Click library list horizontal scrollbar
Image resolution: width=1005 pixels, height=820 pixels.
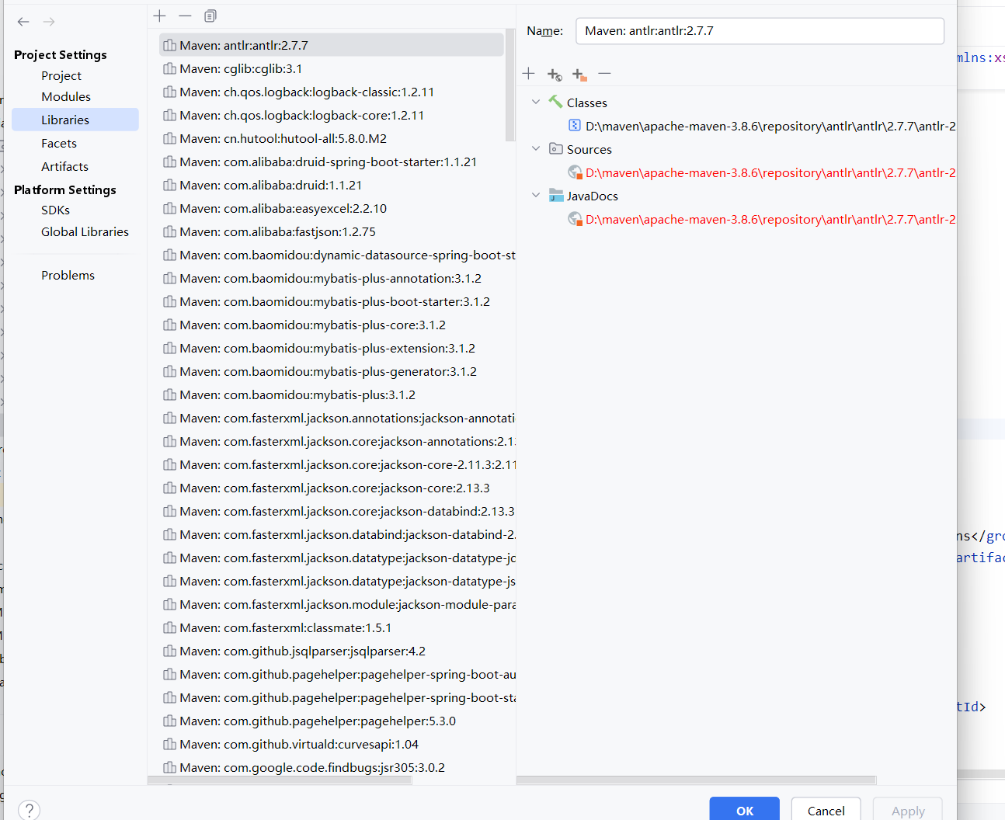[x=280, y=781]
